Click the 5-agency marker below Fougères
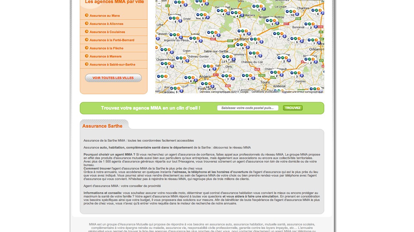The width and height of the screenshot is (414, 232). coord(175,20)
